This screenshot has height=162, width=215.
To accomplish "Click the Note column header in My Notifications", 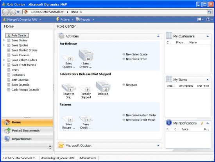I will click(x=185, y=129).
